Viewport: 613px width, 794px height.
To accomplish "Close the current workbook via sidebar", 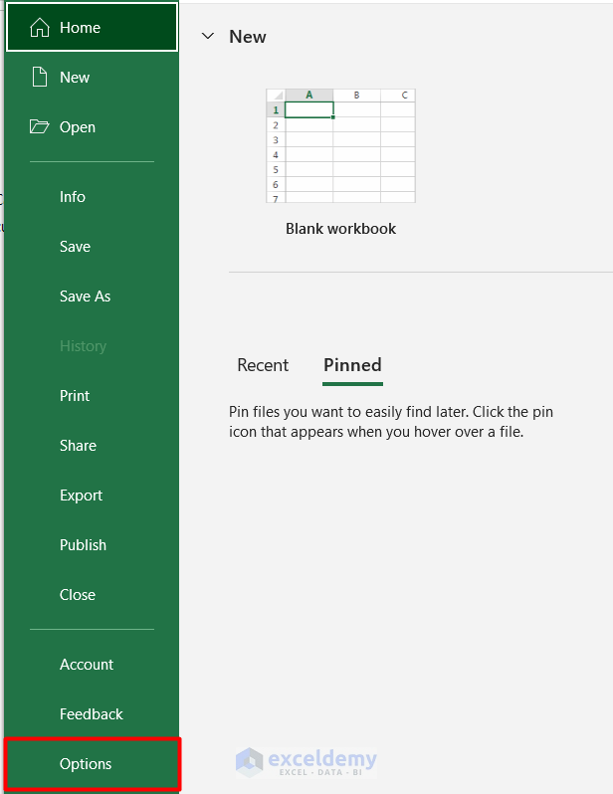I will pyautogui.click(x=78, y=595).
